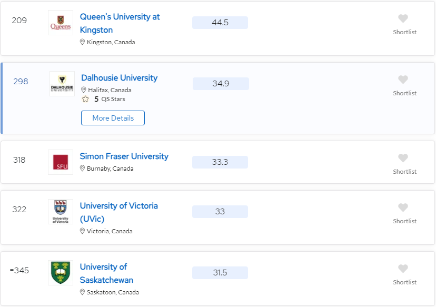Open Queen's University at Kingston link
Image resolution: width=436 pixels, height=307 pixels.
(x=120, y=23)
